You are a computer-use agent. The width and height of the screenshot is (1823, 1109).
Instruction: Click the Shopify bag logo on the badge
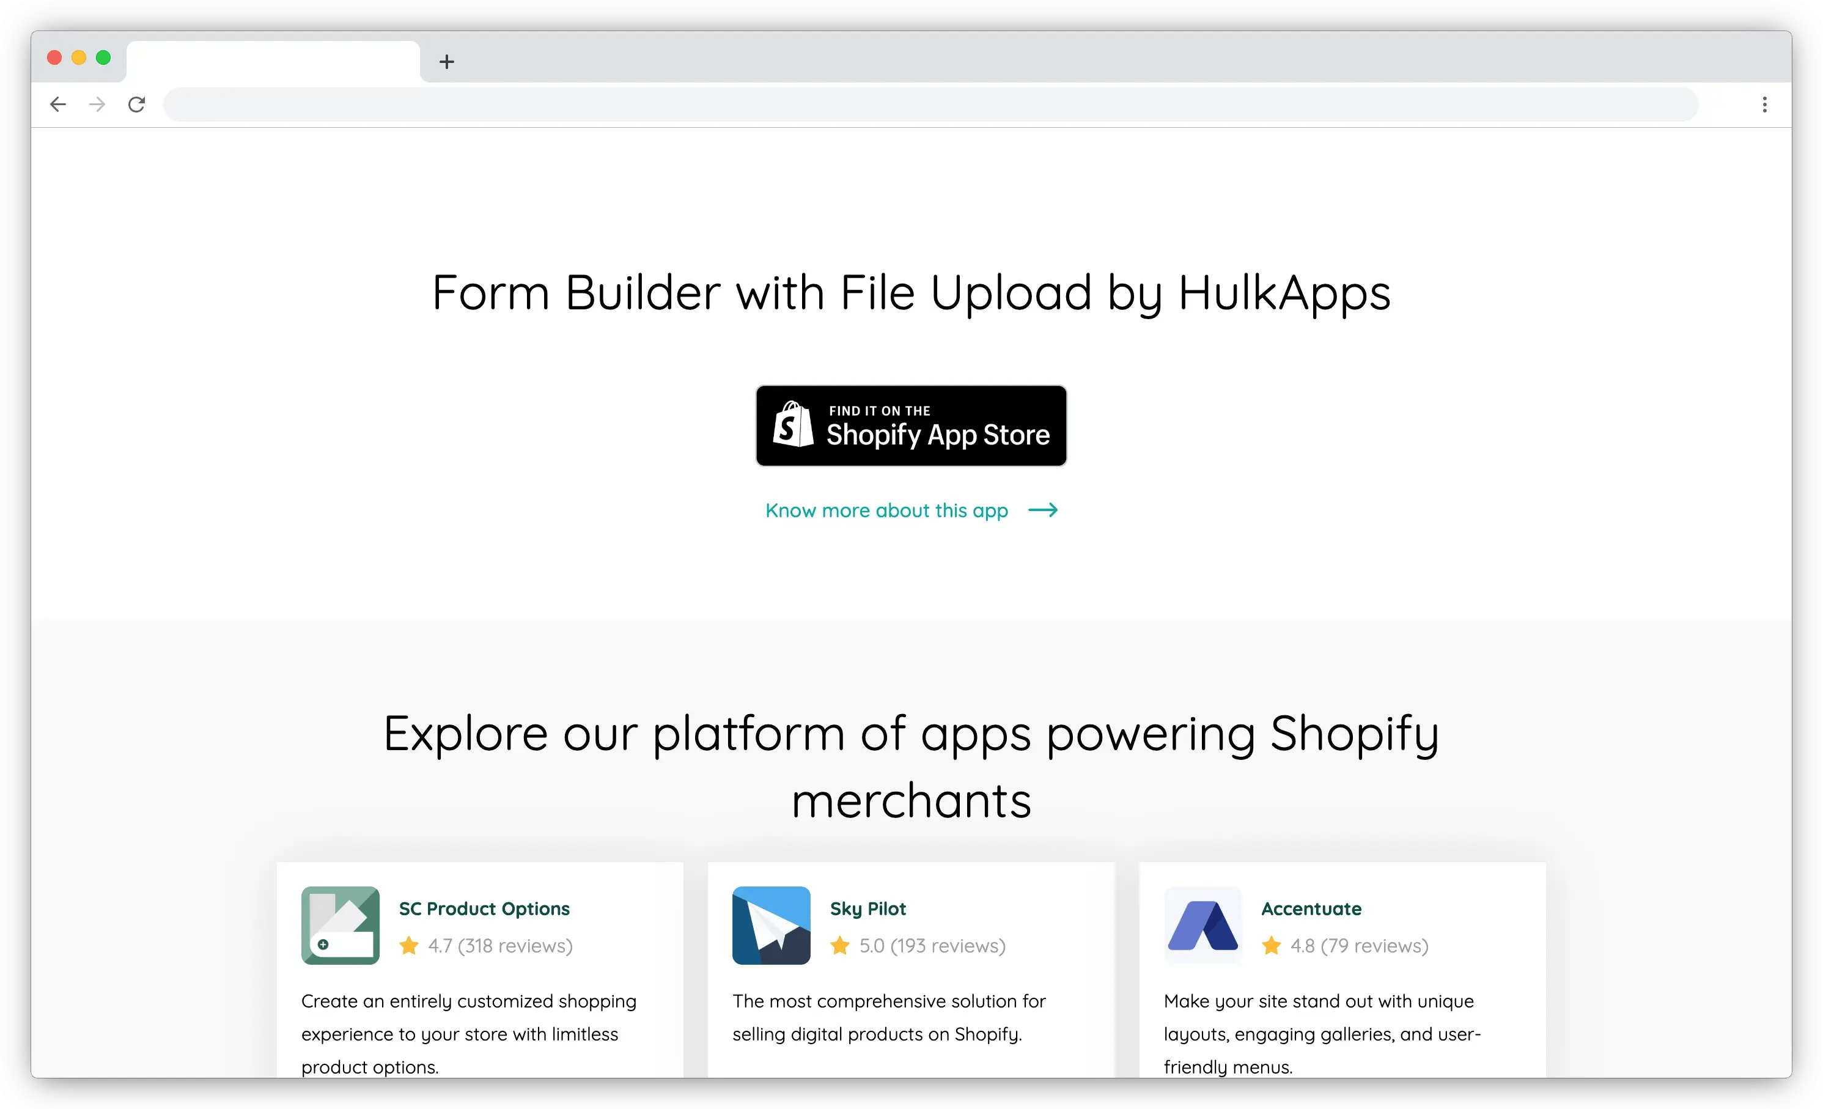792,424
